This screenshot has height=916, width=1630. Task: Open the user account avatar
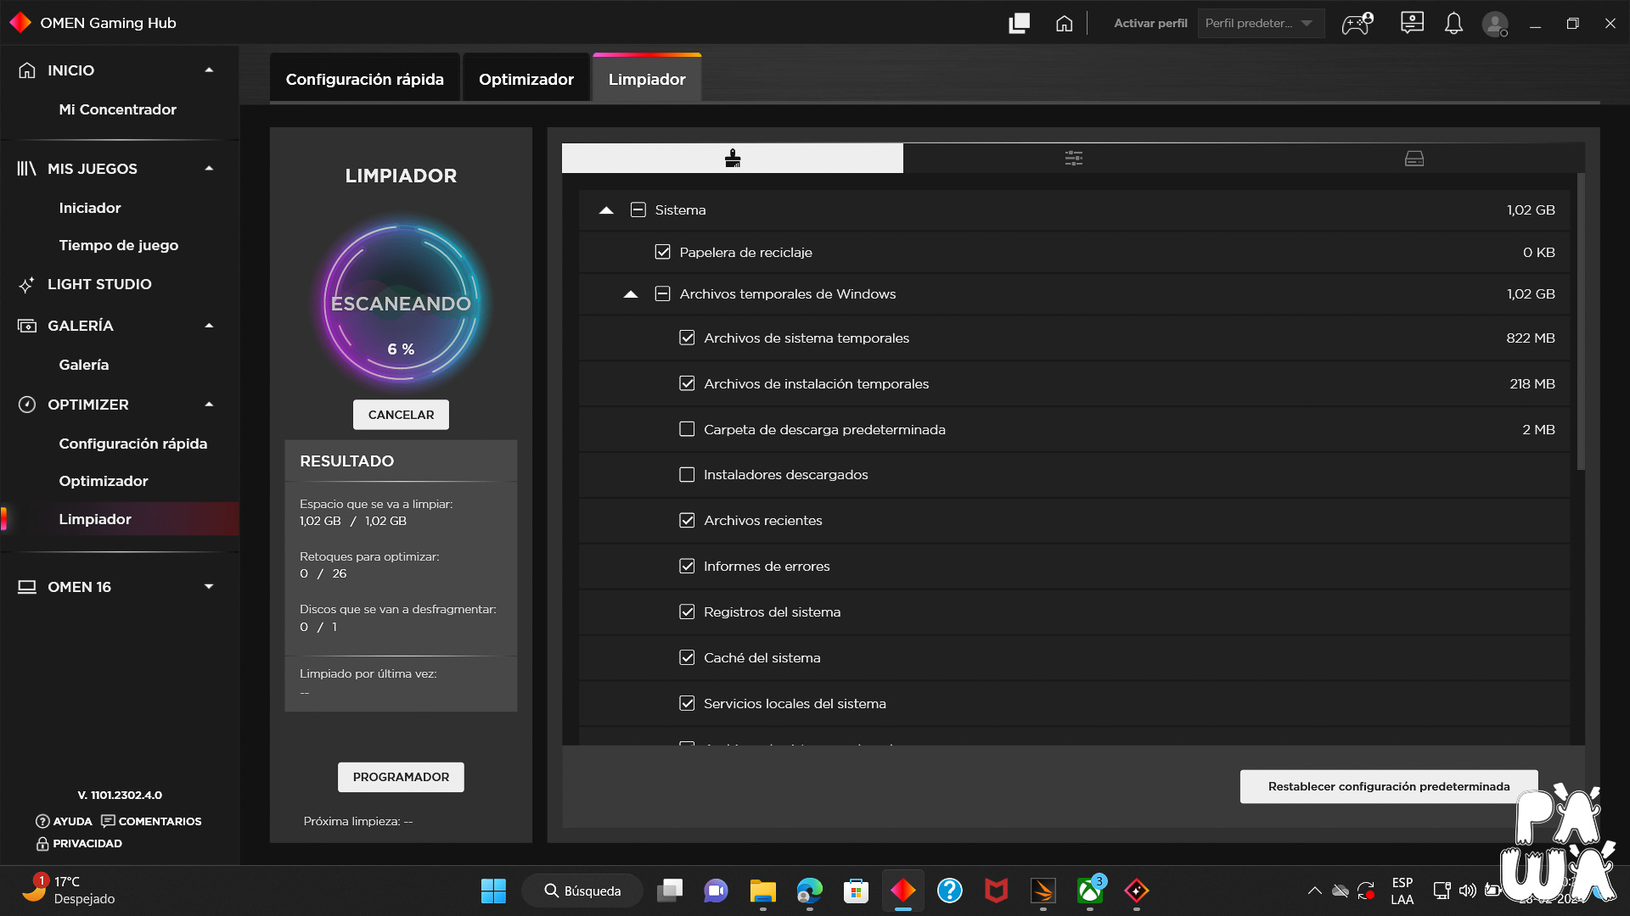point(1495,24)
